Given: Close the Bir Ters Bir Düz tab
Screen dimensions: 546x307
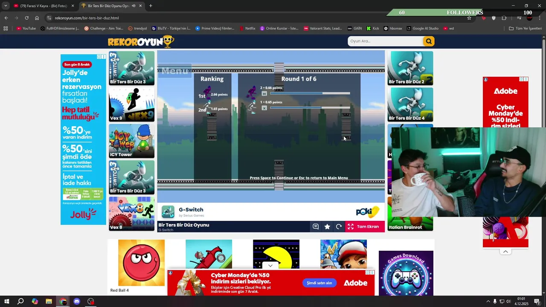Looking at the screenshot, I should (x=140, y=6).
